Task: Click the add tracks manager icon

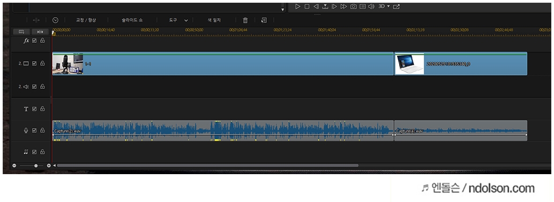Action: pos(21,32)
